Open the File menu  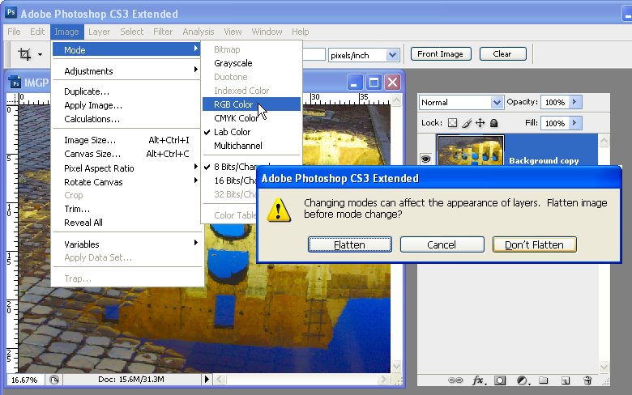14,32
